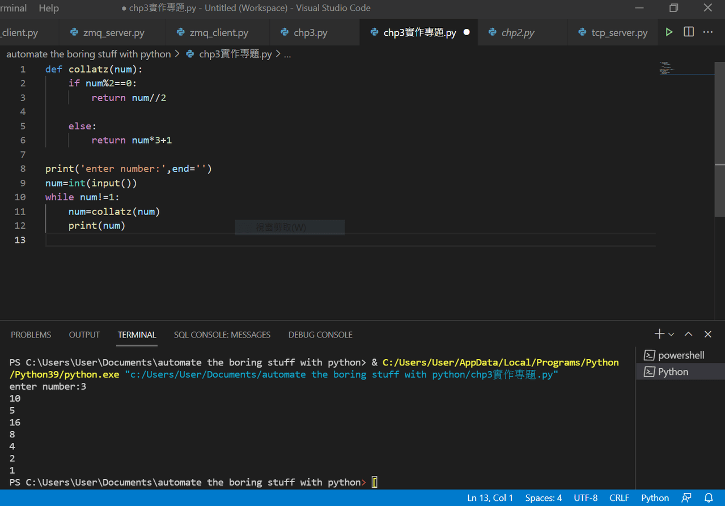Open the DEBUG CONSOLE tab
The width and height of the screenshot is (725, 506).
pyautogui.click(x=320, y=335)
